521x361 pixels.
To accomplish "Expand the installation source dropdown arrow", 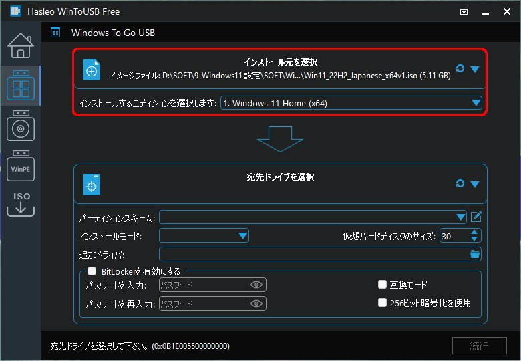I will click(475, 69).
